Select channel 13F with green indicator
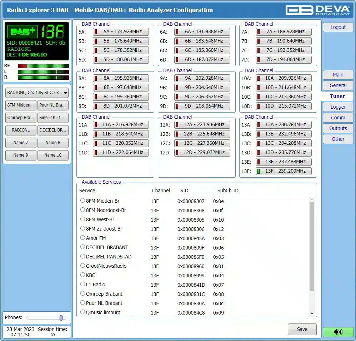The image size is (356, 341). point(284,171)
